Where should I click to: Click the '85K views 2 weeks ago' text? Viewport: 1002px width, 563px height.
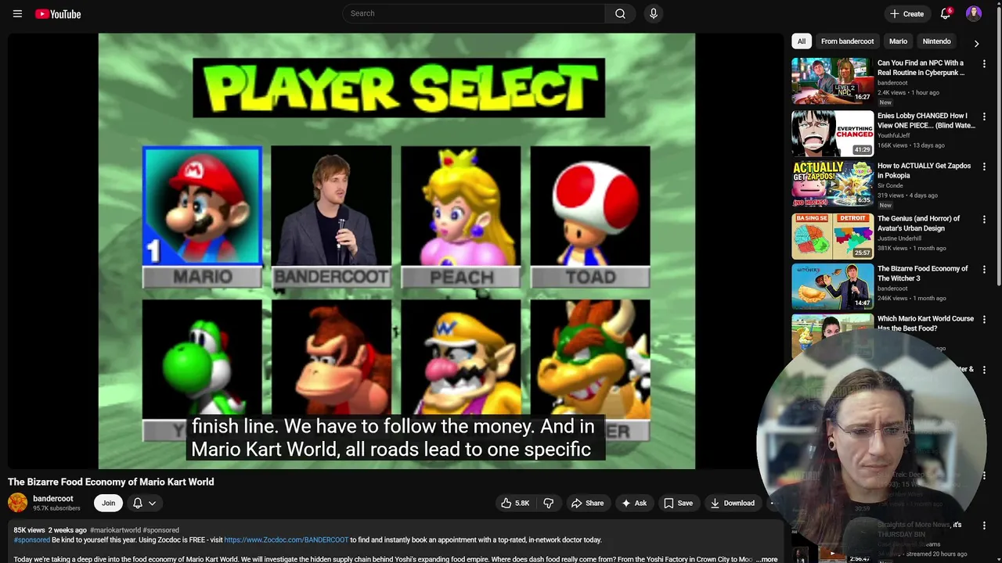50,530
